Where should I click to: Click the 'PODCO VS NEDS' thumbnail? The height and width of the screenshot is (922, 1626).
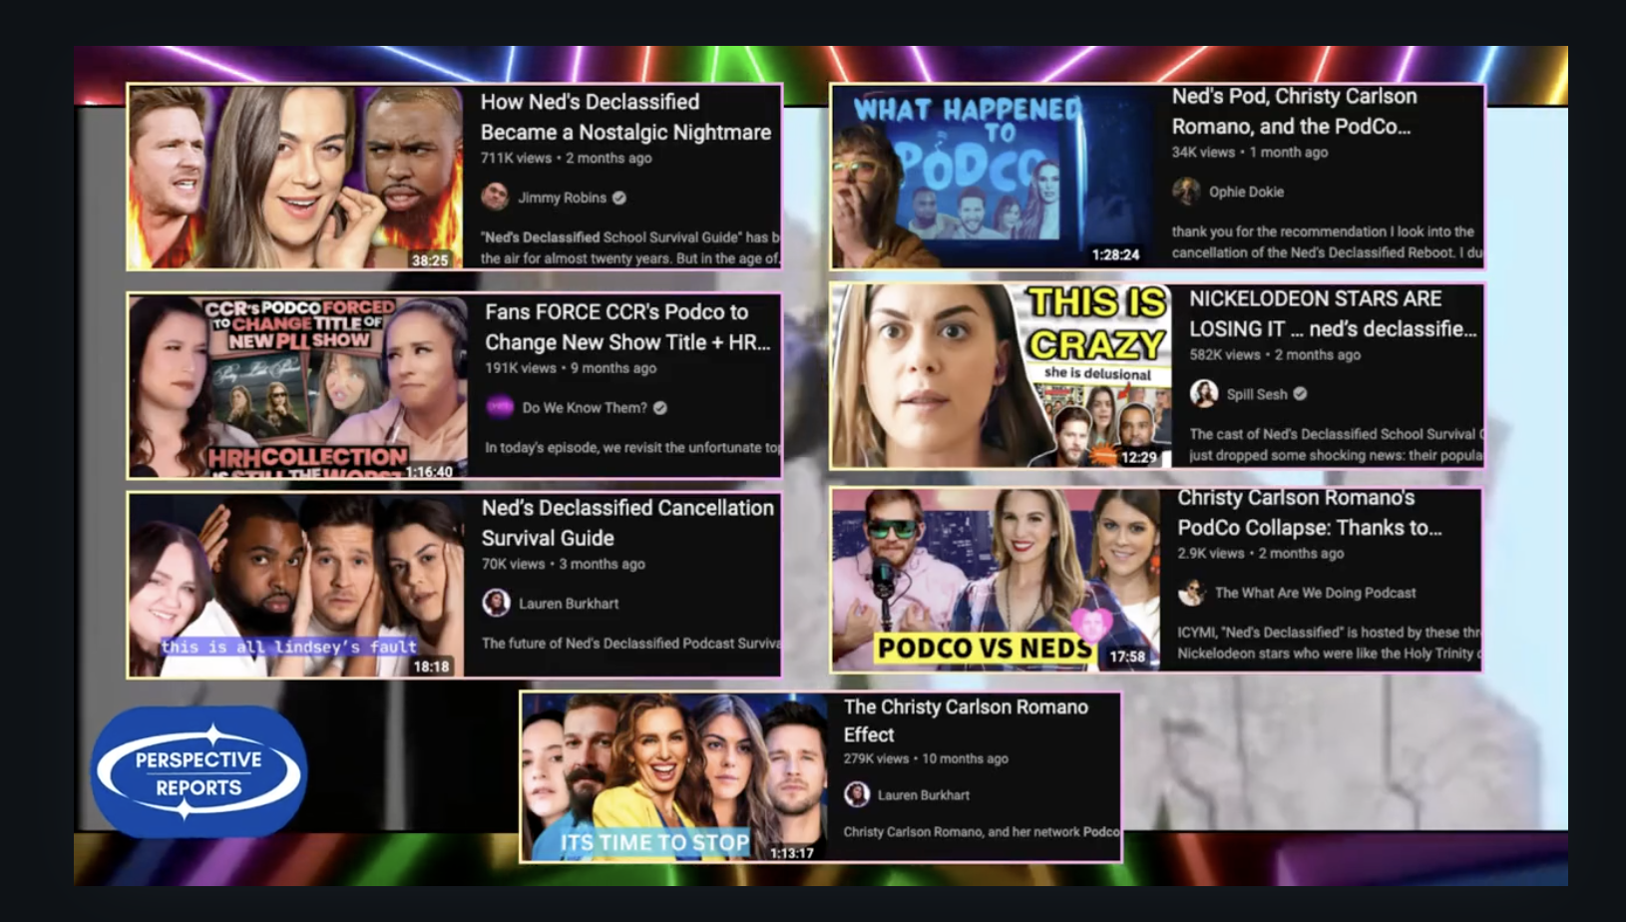point(997,579)
